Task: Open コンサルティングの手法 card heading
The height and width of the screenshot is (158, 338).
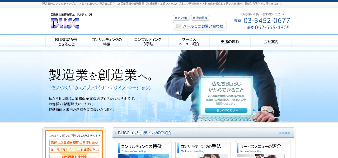Action: tap(201, 146)
